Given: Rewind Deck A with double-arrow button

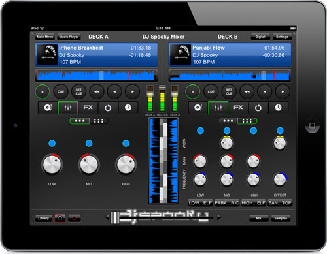Looking at the screenshot, I should point(97,92).
